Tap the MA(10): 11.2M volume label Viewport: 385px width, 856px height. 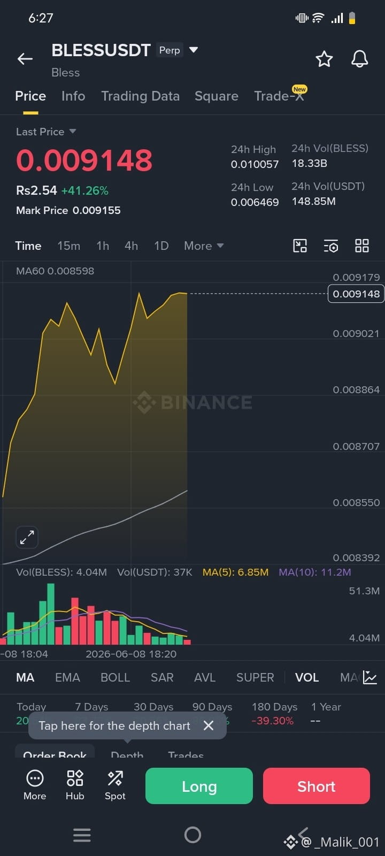coord(315,572)
